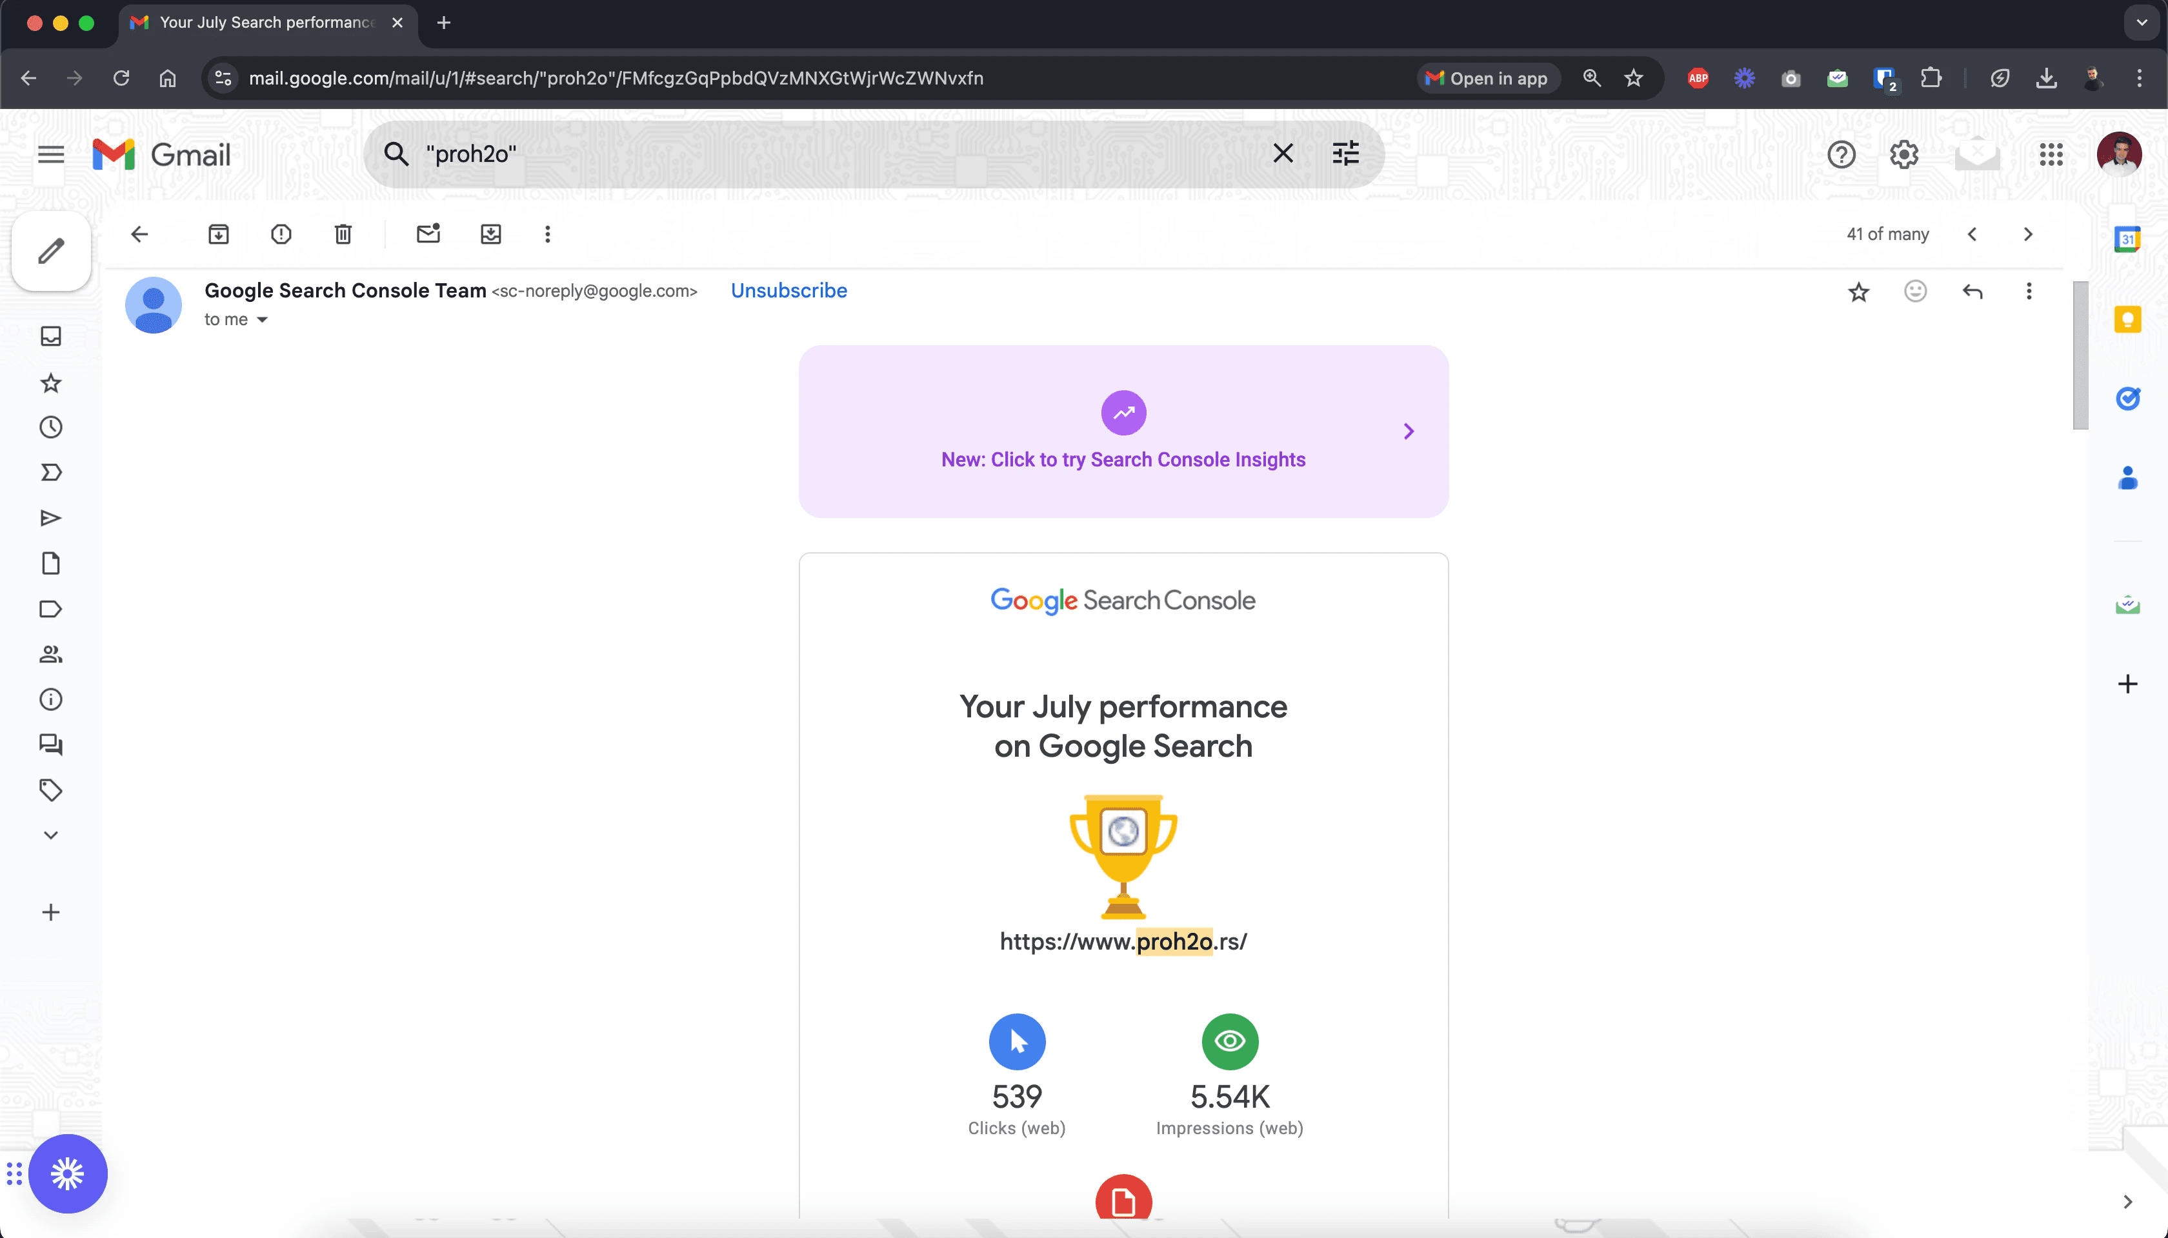The width and height of the screenshot is (2168, 1238).
Task: Archive this email
Action: 219,234
